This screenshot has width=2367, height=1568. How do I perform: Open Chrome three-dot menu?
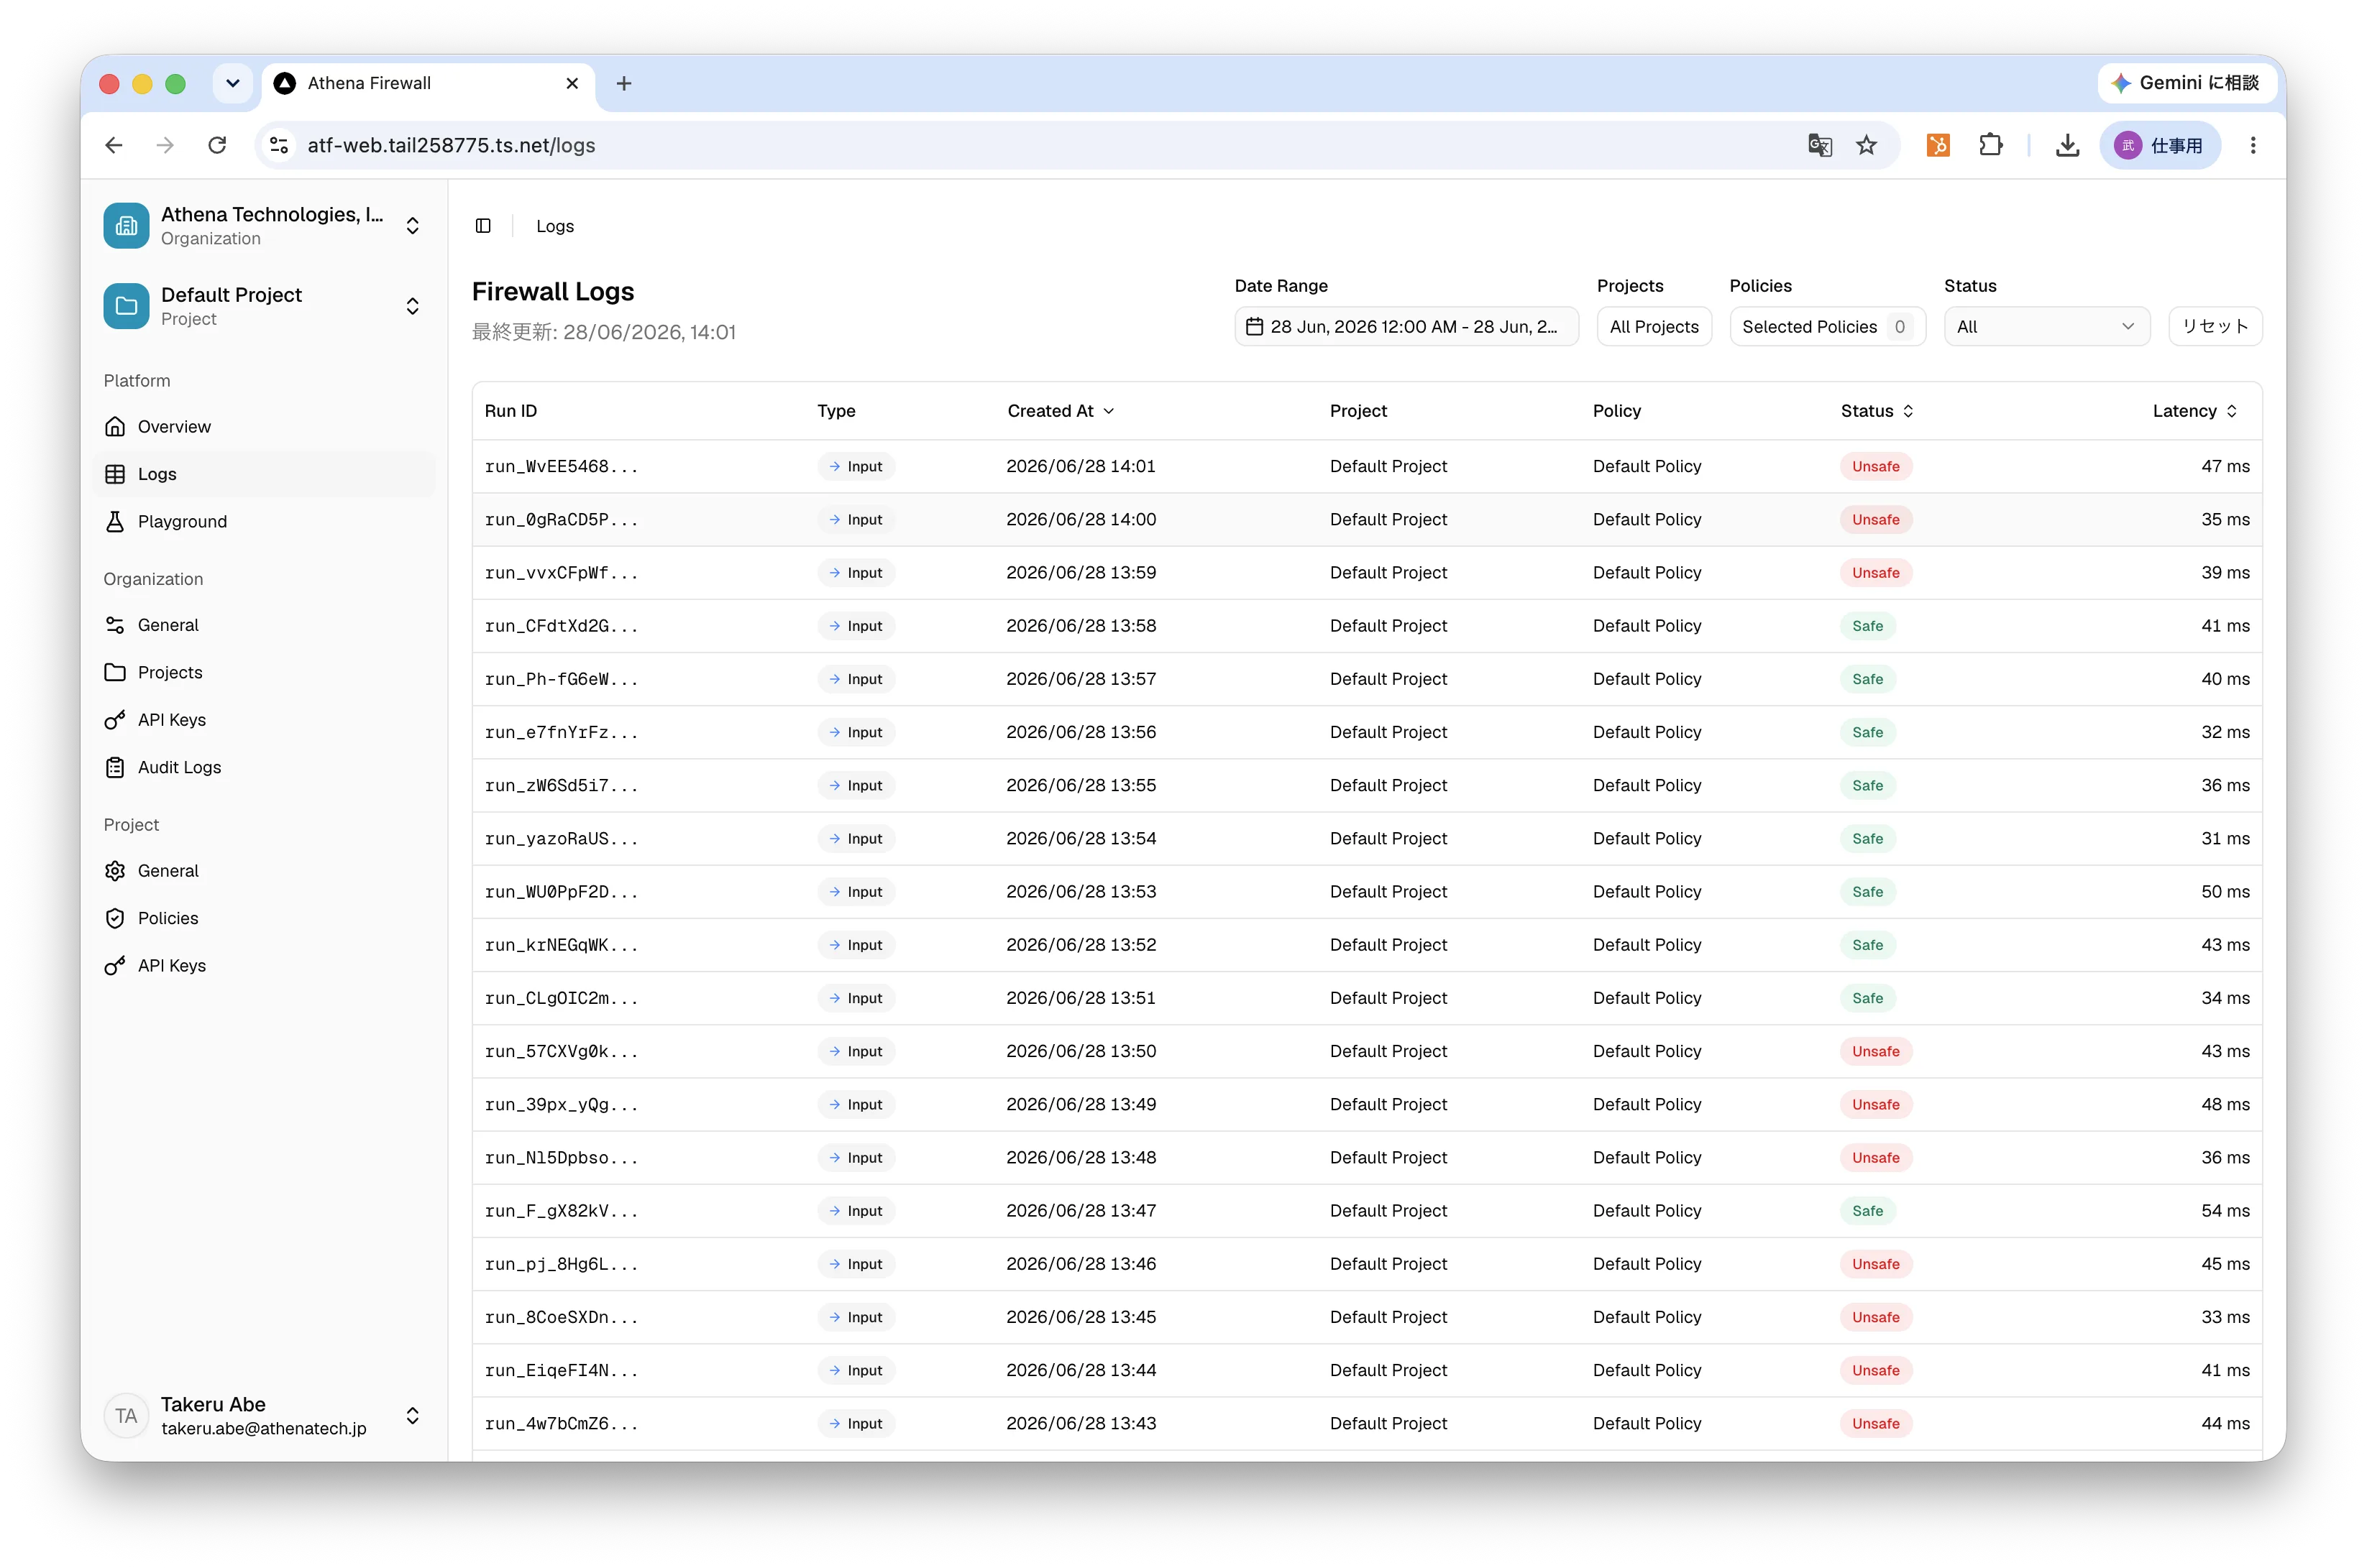[2253, 146]
